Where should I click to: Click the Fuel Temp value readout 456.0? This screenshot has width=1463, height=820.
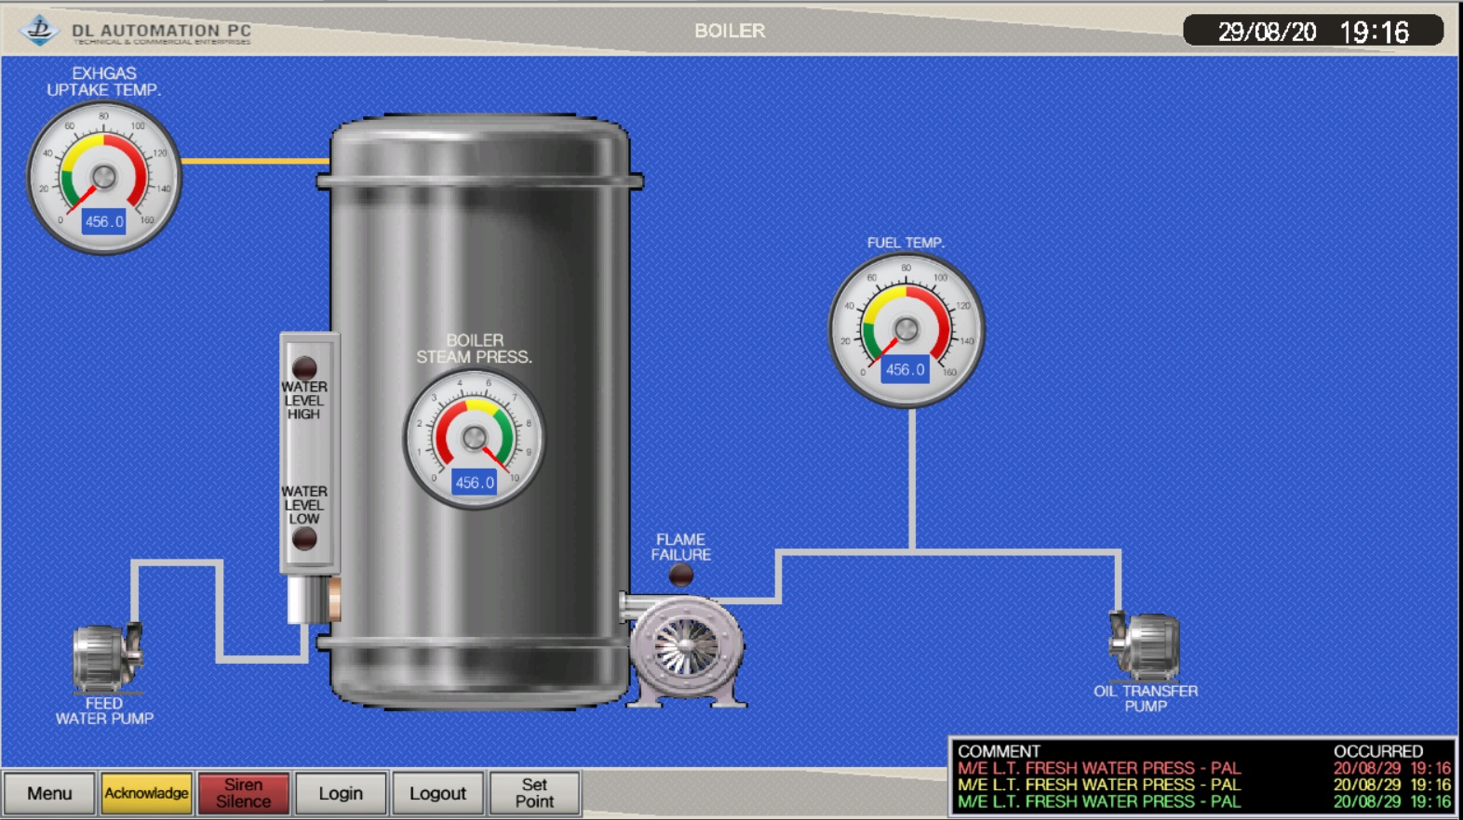tap(905, 369)
